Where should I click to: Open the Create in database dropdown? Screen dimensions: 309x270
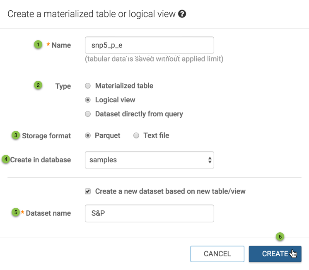tap(149, 160)
